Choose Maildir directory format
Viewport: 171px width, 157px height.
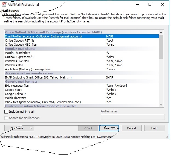click(x=82, y=98)
